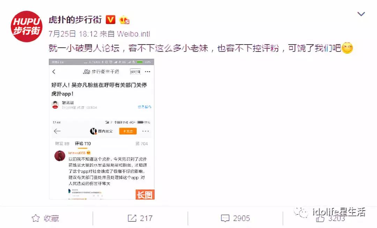Click the smiling emoji at post end
377x228 pixels.
[x=347, y=48]
